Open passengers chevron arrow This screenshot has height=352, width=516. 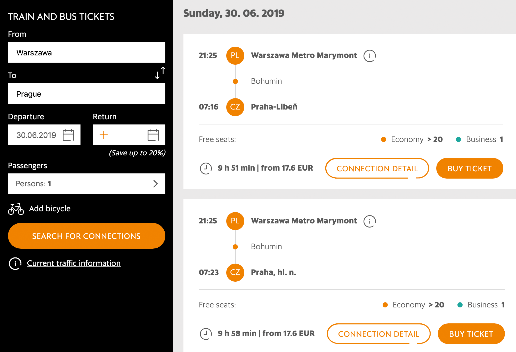[155, 184]
